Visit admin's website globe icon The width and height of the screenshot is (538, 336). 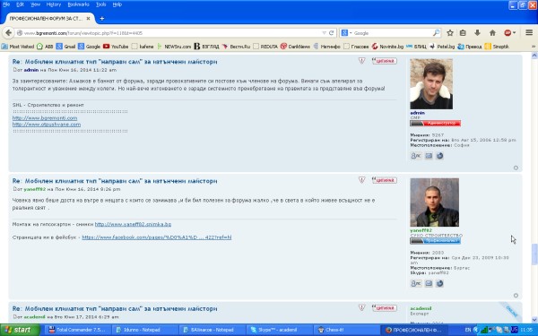[439, 156]
